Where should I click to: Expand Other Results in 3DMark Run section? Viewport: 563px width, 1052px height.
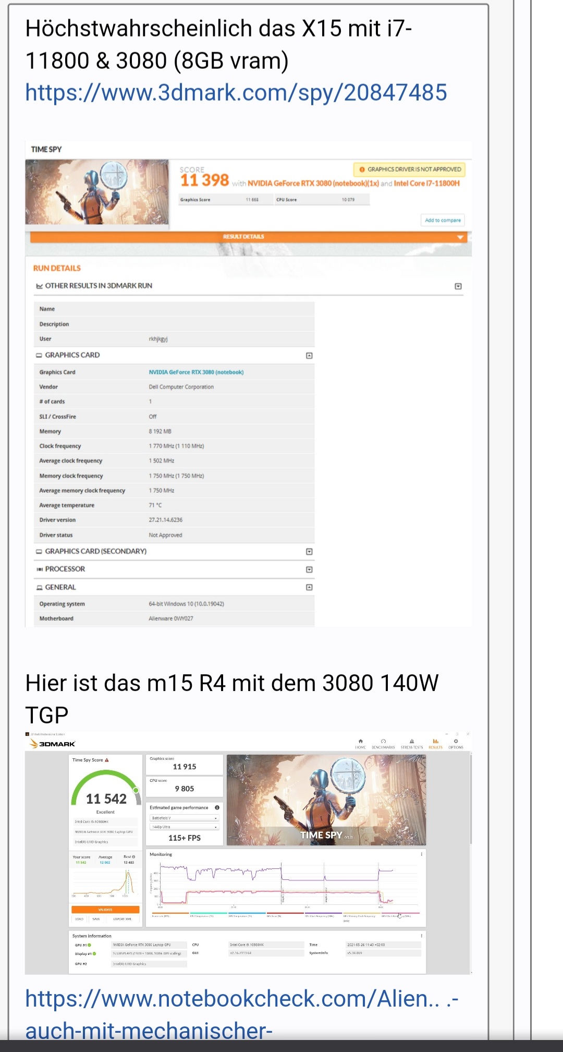[x=458, y=286]
